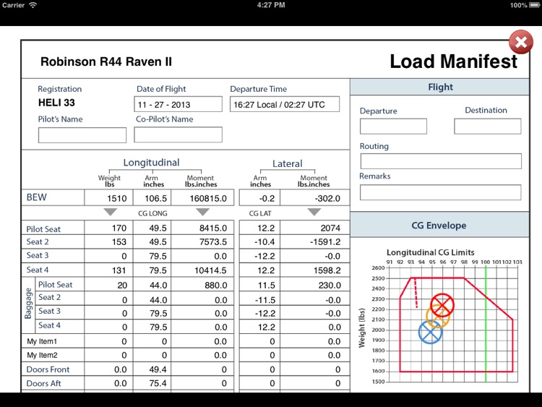Viewport: 542px width, 407px height.
Task: Tap the red CG marker on envelope chart
Action: 442,305
